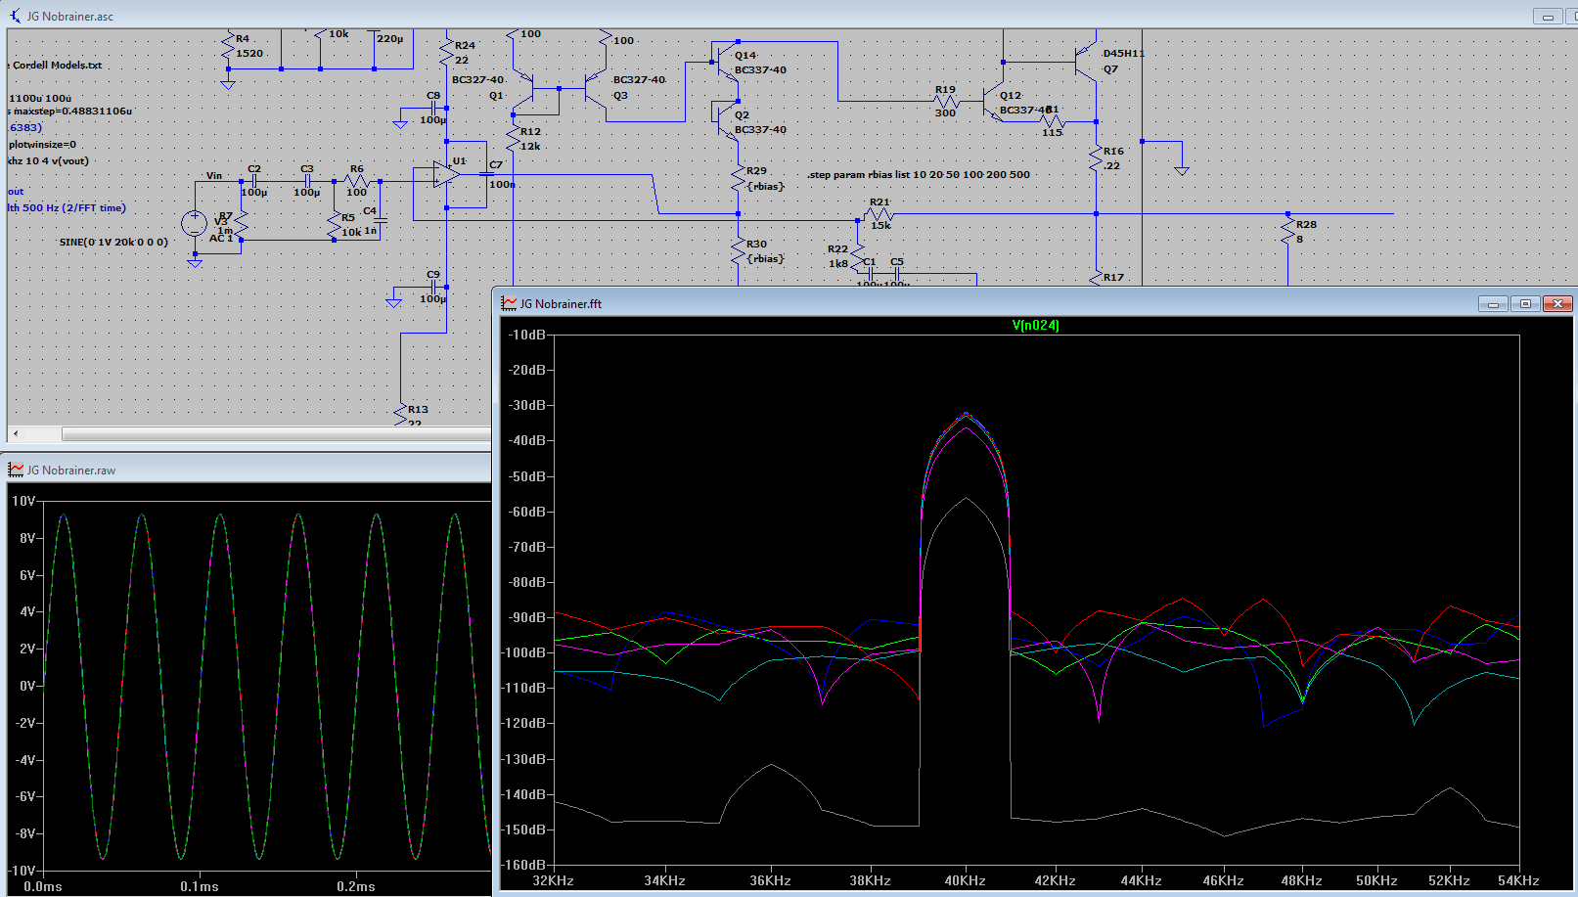Minimize the JG Nobrainer.asc schematic window
This screenshot has height=897, width=1578.
[x=1548, y=16]
